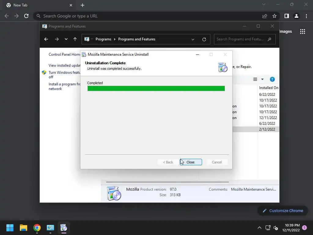Bookmark this tab with star icon
The image size is (313, 235).
(274, 16)
